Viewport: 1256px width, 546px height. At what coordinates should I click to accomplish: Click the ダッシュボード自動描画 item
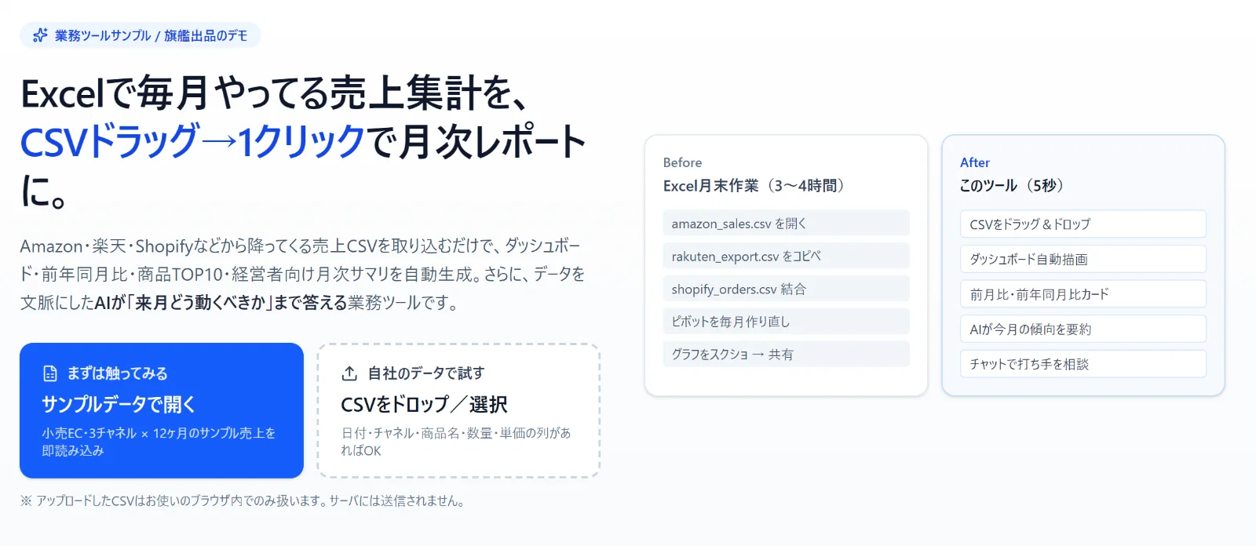pyautogui.click(x=1083, y=259)
